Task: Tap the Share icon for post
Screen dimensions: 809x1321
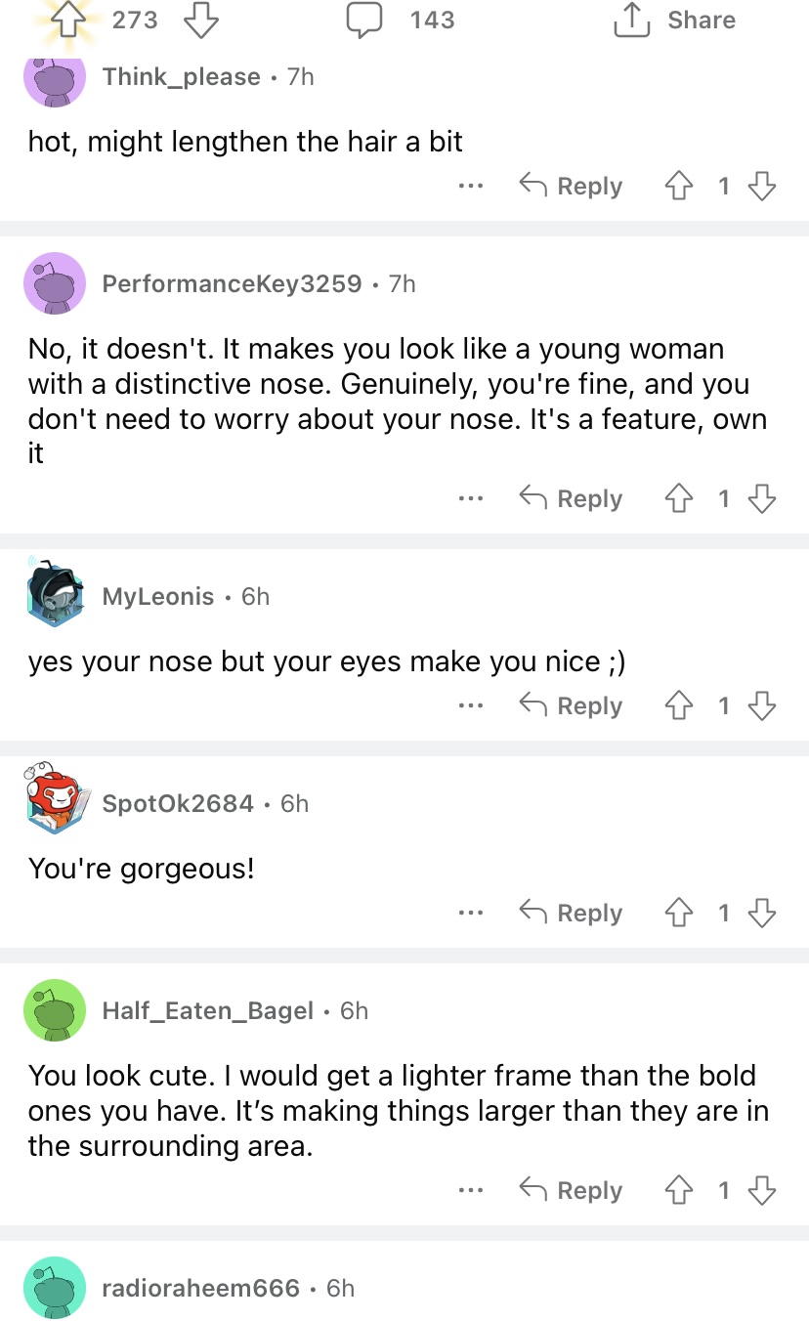Action: point(631,20)
